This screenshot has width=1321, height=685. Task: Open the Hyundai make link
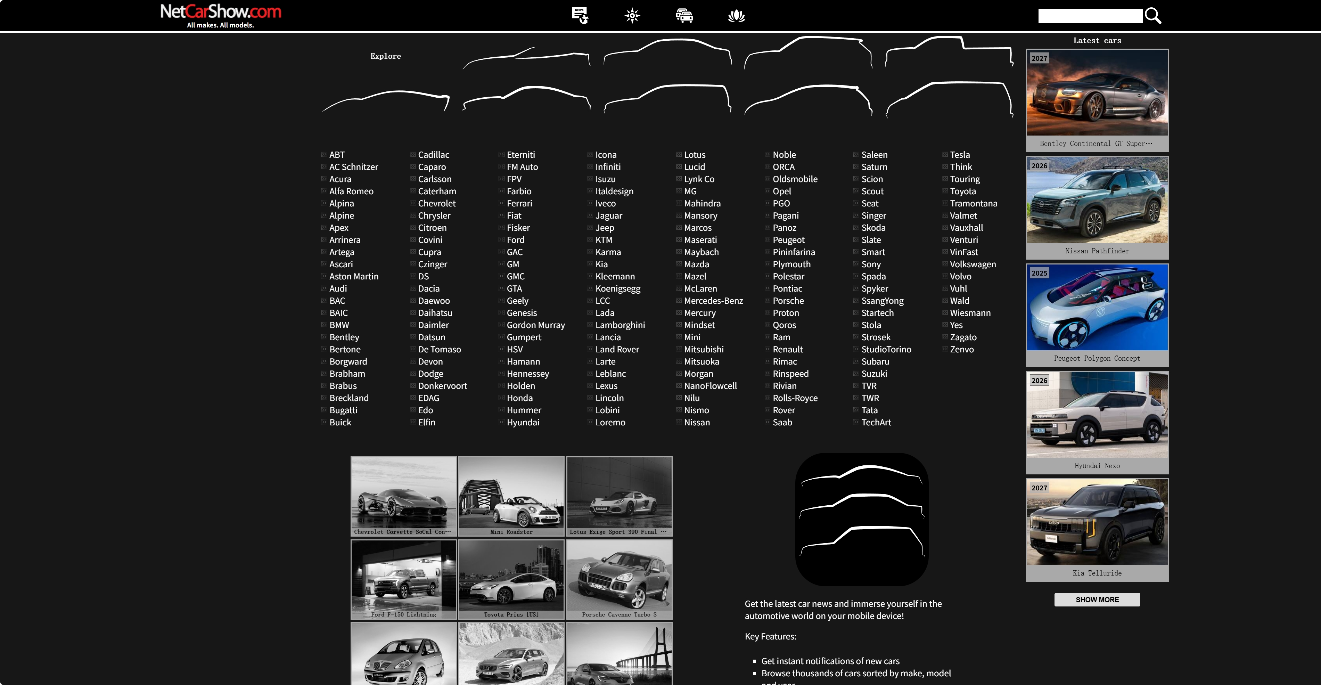click(523, 423)
